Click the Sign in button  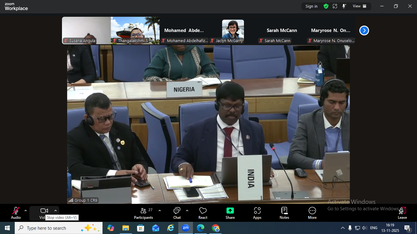coord(311,6)
